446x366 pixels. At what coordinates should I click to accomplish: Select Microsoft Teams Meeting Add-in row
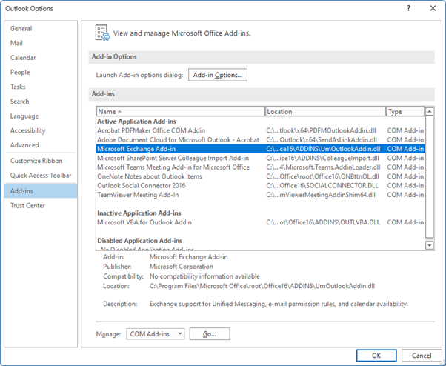(x=260, y=167)
